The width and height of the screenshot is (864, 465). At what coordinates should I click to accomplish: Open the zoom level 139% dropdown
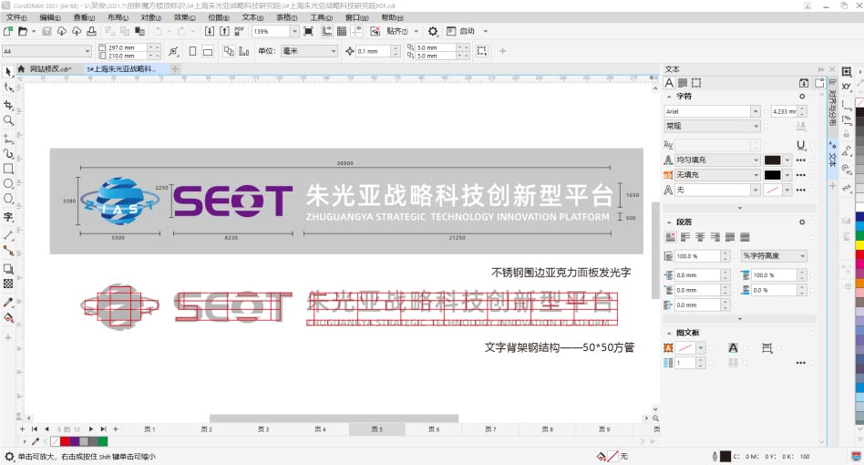coord(293,31)
